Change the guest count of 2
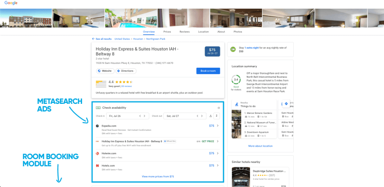The width and height of the screenshot is (384, 187). point(216,116)
